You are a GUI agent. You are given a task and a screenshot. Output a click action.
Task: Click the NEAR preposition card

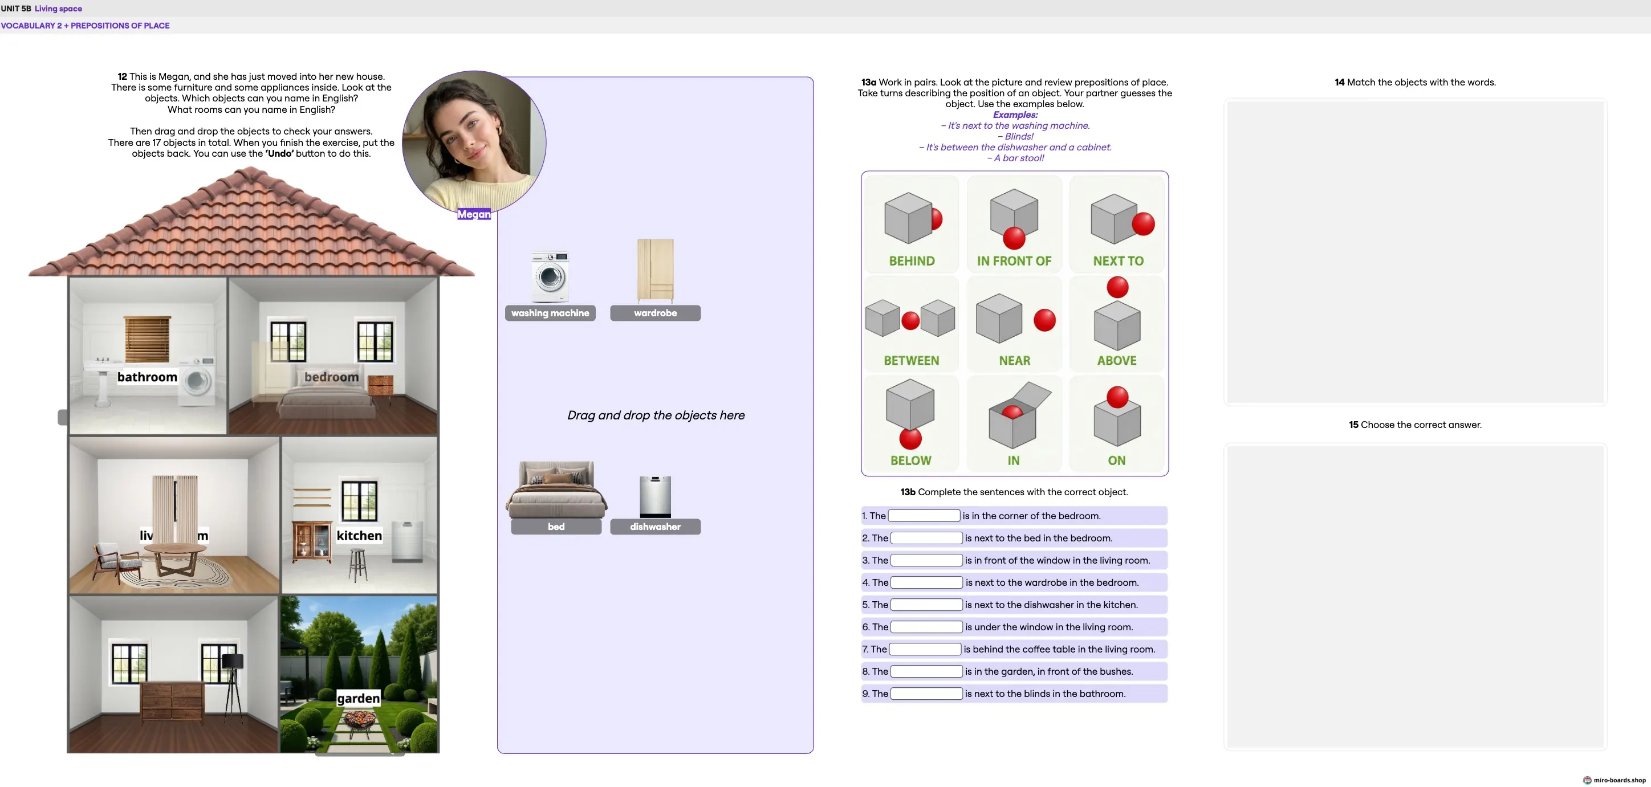[1014, 324]
